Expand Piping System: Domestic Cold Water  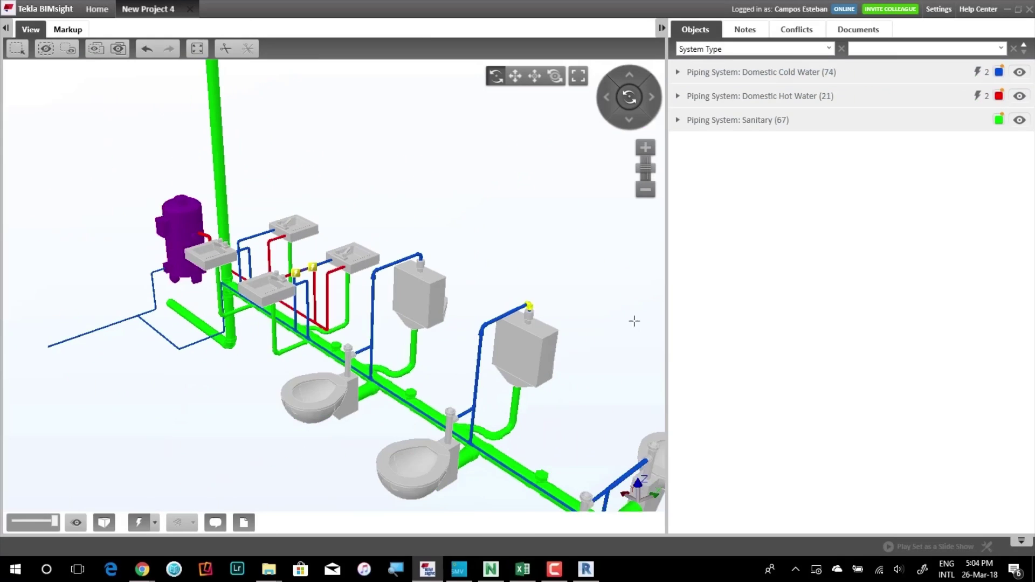(678, 72)
